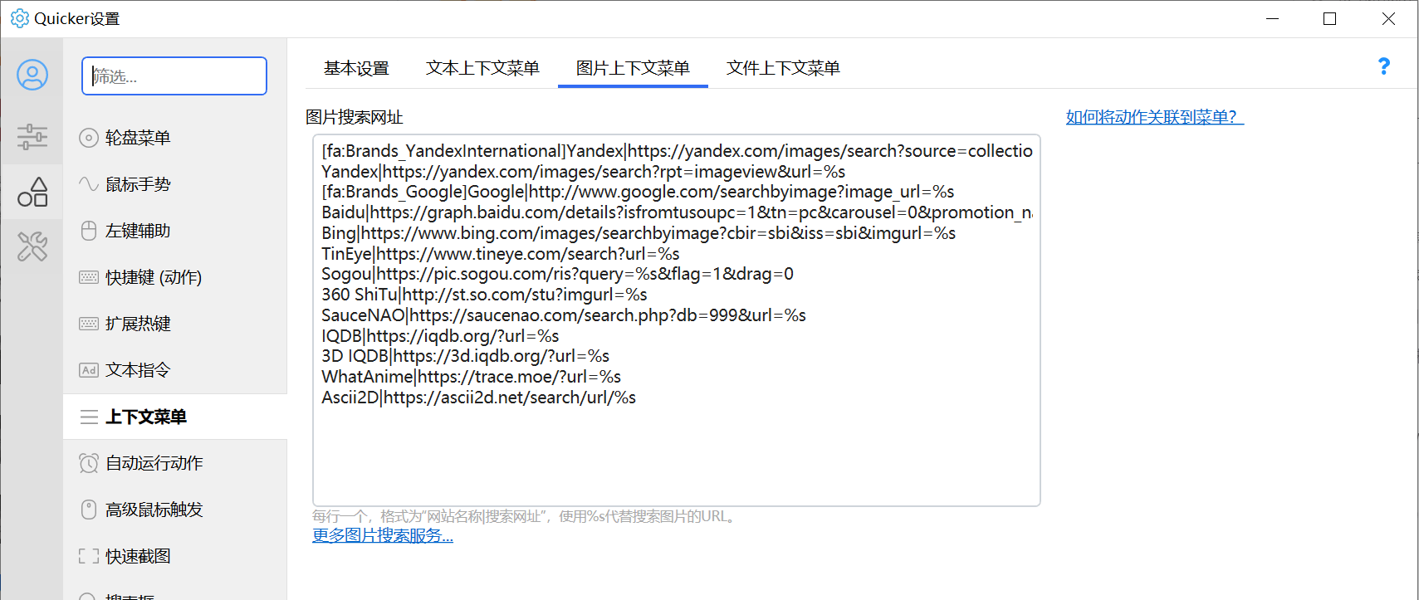Minimize the Quicker设置 window
1419x600 pixels.
point(1272,18)
